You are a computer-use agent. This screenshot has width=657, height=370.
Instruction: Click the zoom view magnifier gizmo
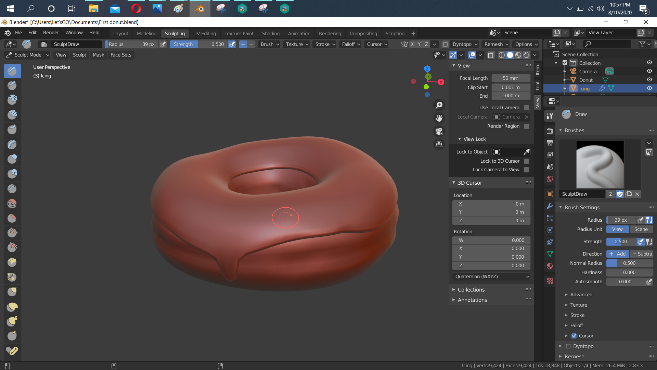pyautogui.click(x=439, y=105)
